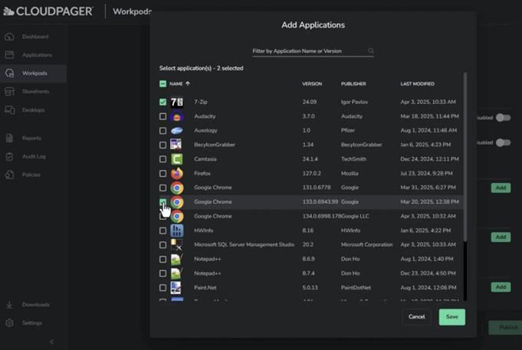Screen dimensions: 522x350
Task: Uncheck the 7-Zip checkbox
Action: click(163, 102)
